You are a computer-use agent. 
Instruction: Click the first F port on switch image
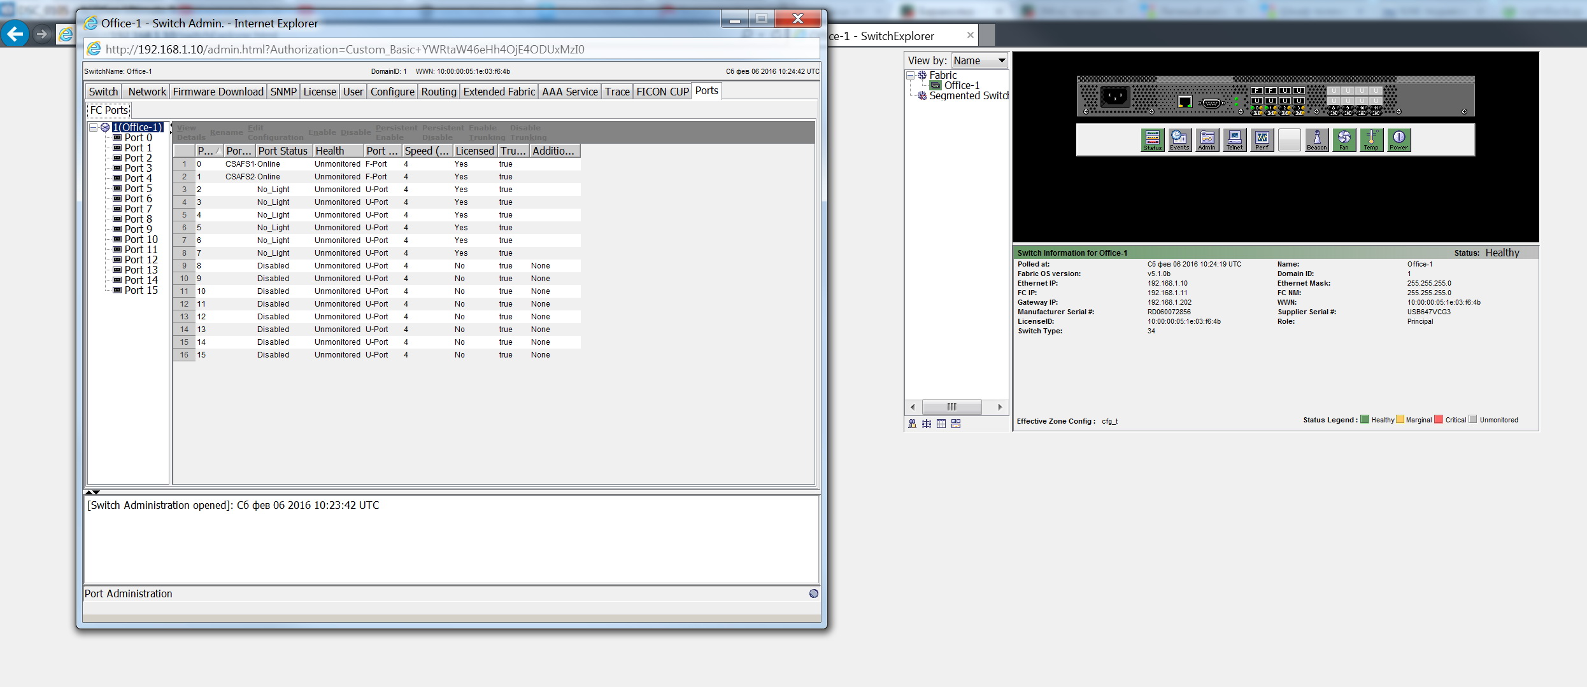click(1256, 90)
